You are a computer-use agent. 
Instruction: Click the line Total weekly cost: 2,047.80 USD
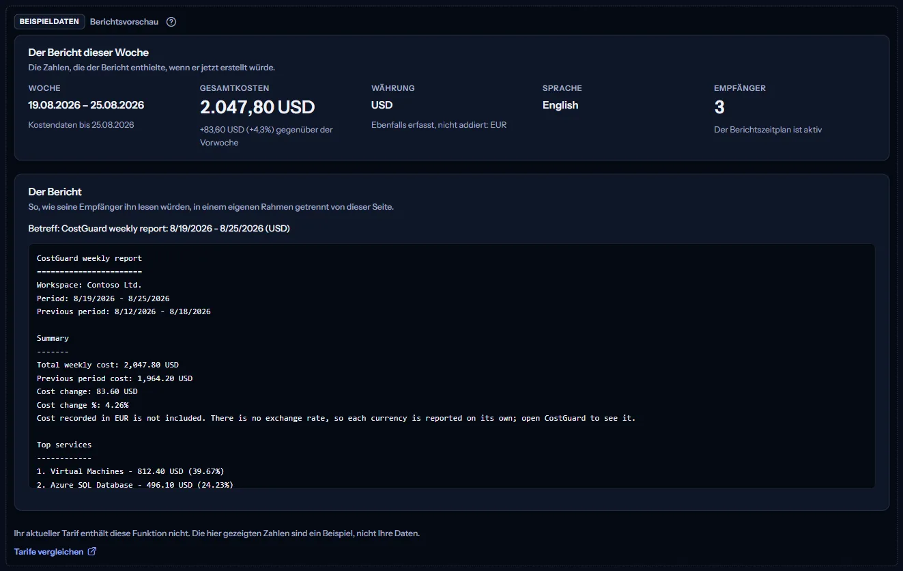tap(108, 365)
